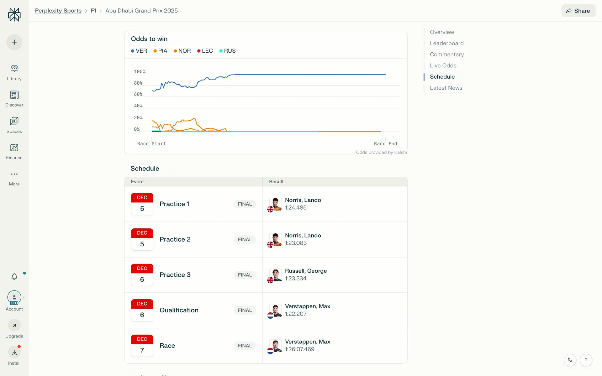This screenshot has width=602, height=376.
Task: Open the Finance sidebar icon
Action: [14, 148]
